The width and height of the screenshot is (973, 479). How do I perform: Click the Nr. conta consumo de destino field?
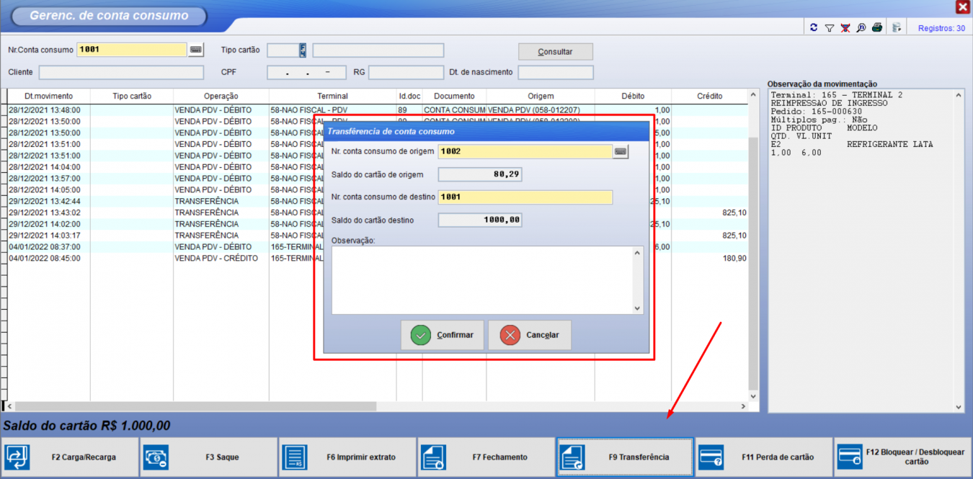tap(525, 197)
